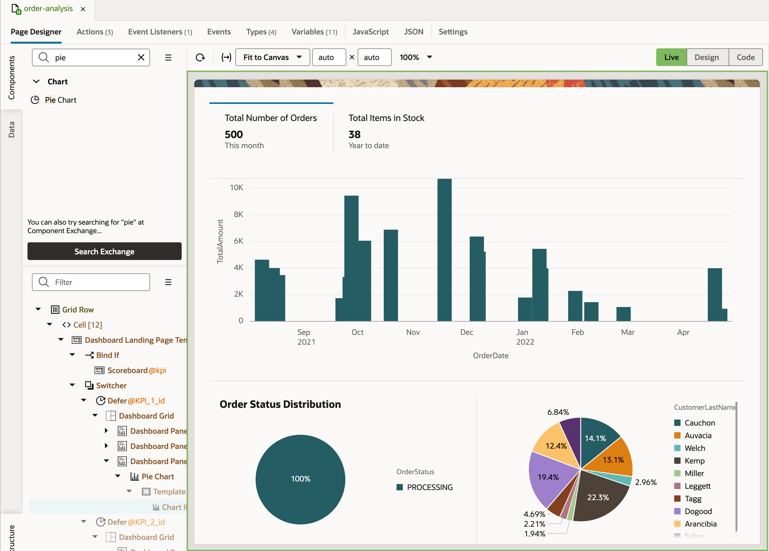Click the canvas refresh icon
The height and width of the screenshot is (551, 769).
tap(200, 57)
